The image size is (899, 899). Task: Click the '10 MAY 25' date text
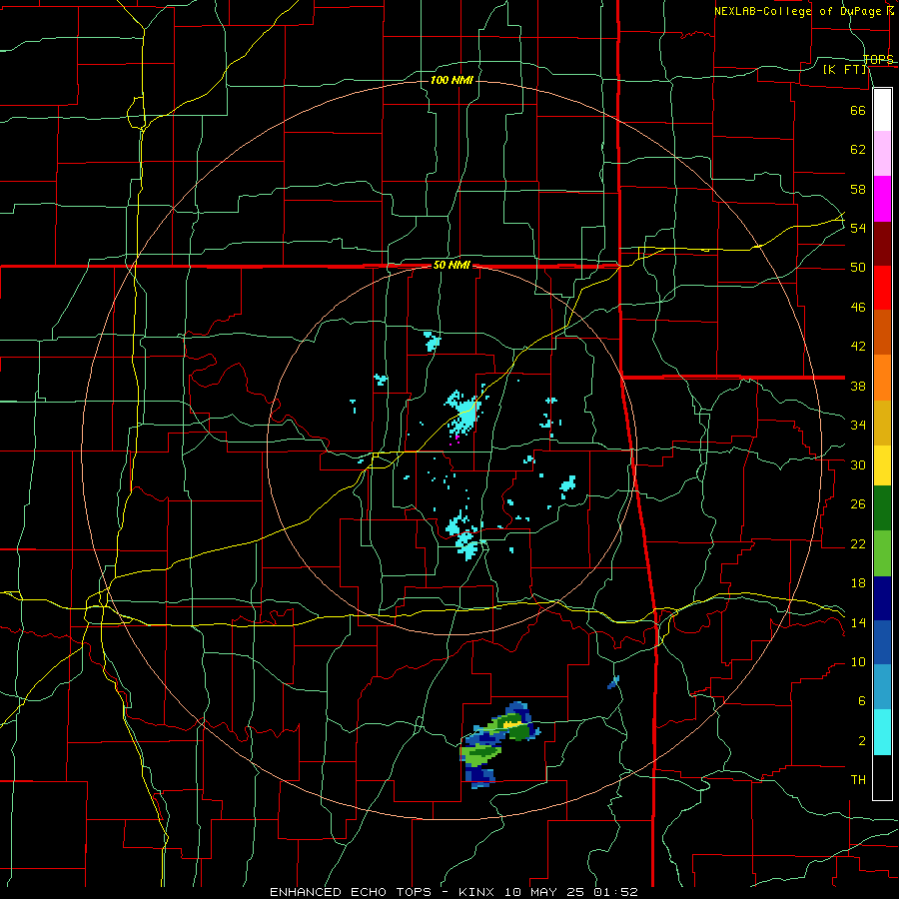click(546, 892)
